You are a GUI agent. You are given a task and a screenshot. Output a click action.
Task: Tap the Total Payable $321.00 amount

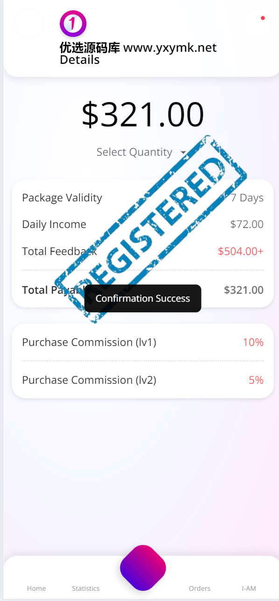tap(244, 290)
